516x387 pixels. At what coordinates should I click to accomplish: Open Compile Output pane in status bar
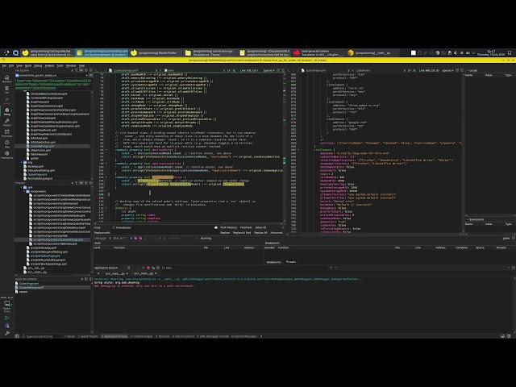[x=142, y=336]
